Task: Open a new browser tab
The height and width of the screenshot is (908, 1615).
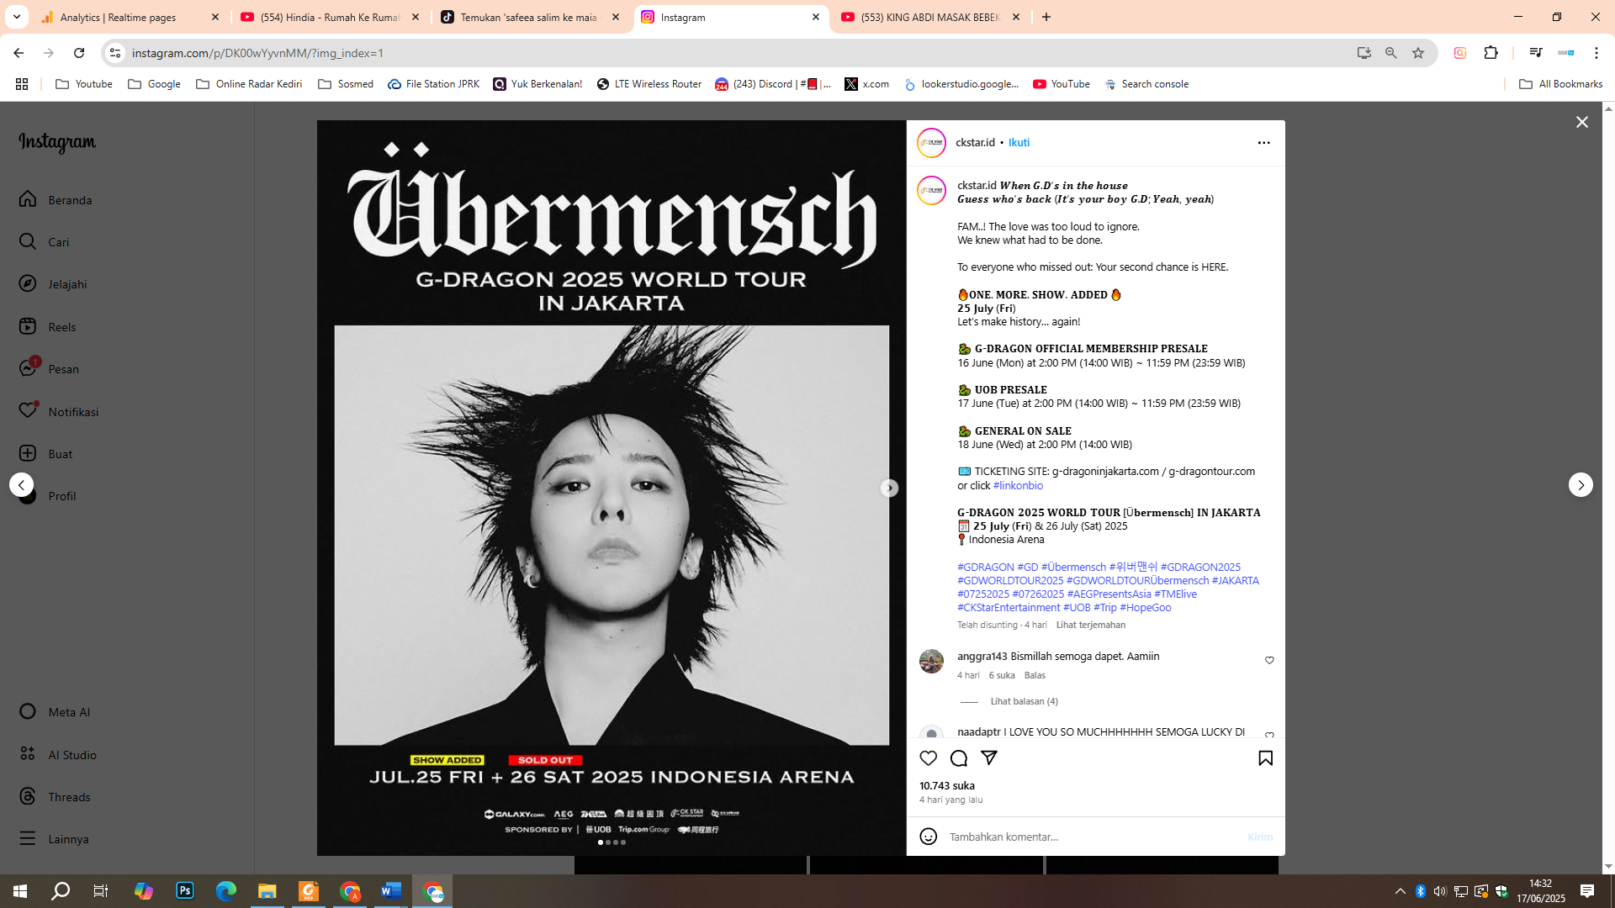Action: (x=1046, y=17)
